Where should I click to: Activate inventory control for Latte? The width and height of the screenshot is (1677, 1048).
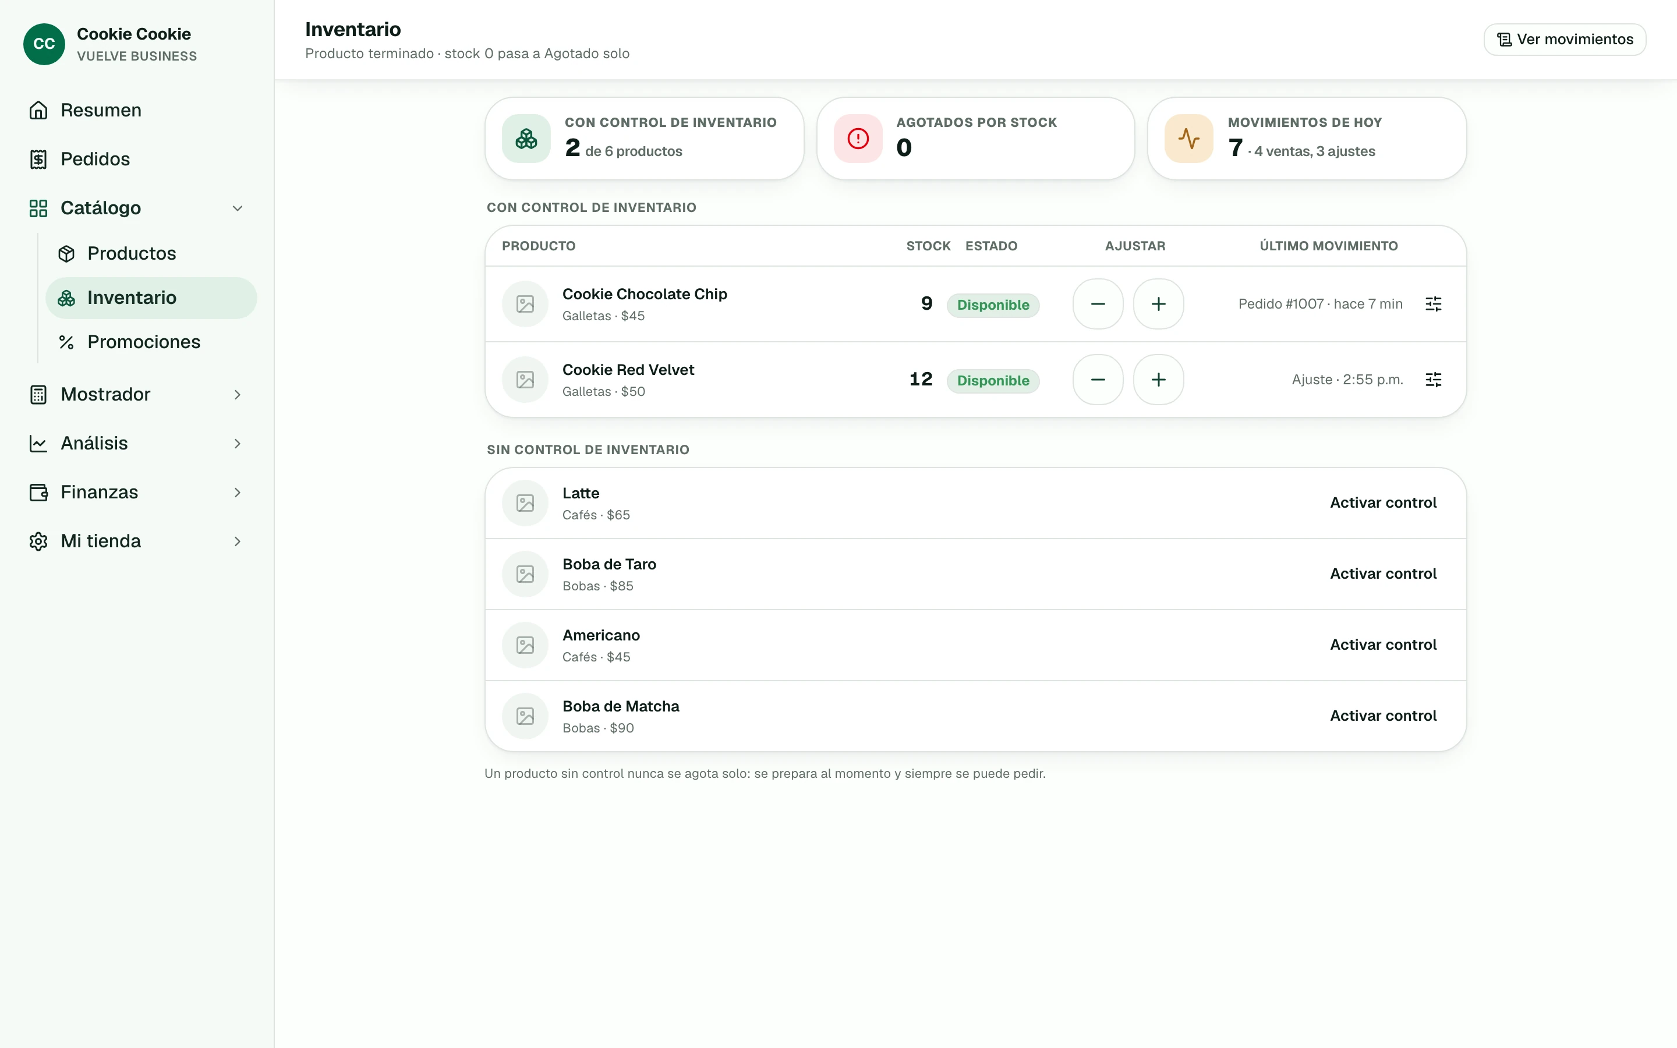pyautogui.click(x=1382, y=503)
